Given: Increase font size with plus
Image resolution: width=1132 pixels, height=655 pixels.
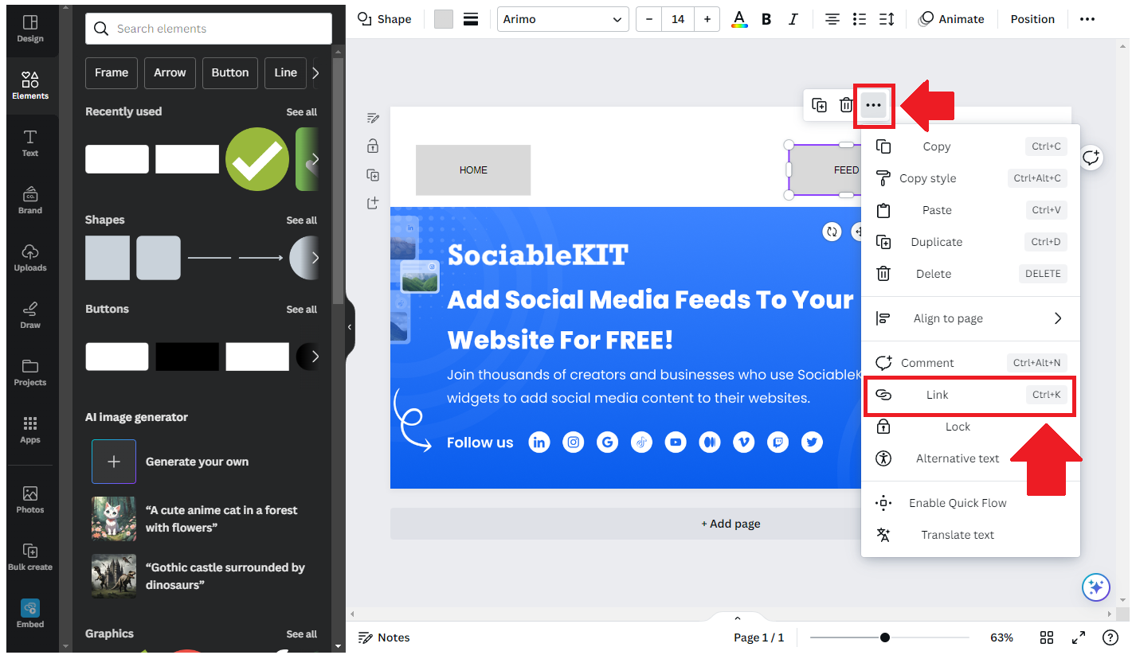Looking at the screenshot, I should point(707,19).
